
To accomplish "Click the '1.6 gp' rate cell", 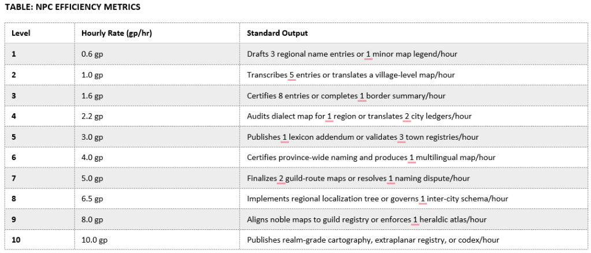I will [x=92, y=95].
